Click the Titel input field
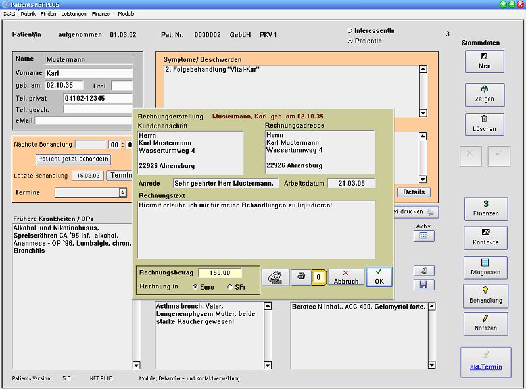 [122, 86]
